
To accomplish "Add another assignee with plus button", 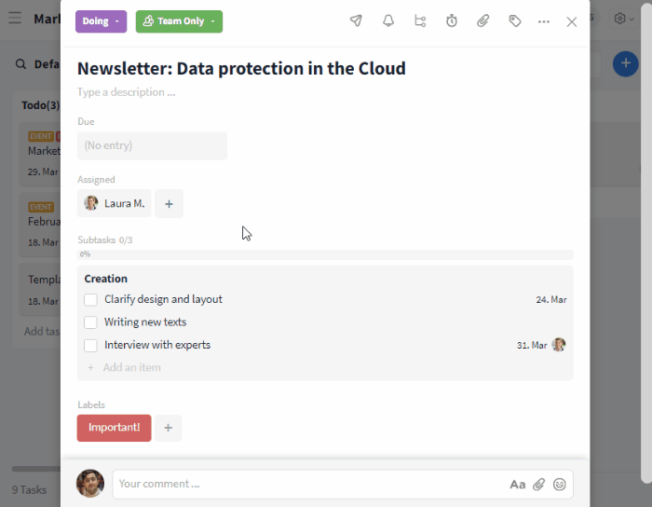I will (x=169, y=203).
